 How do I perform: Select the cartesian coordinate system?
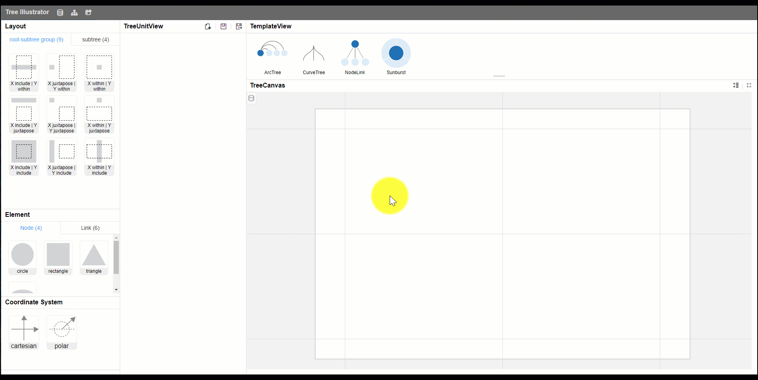click(24, 332)
